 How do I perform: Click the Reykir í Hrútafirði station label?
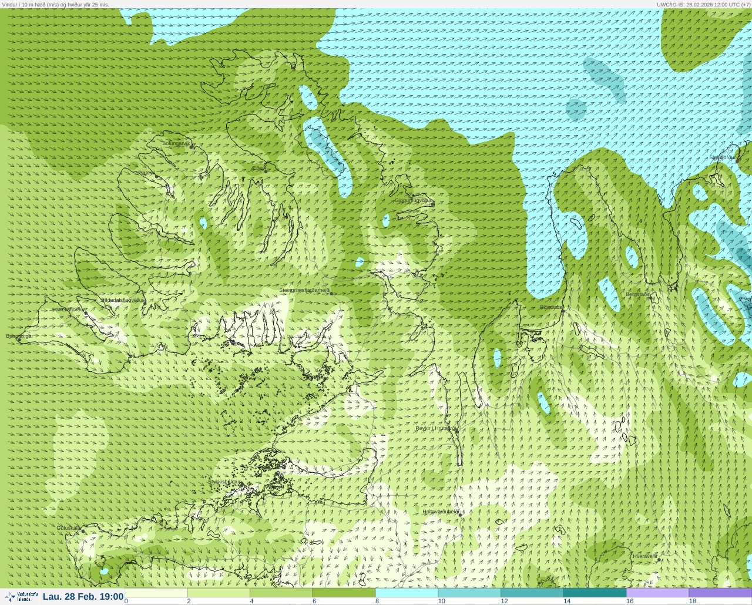436,428
